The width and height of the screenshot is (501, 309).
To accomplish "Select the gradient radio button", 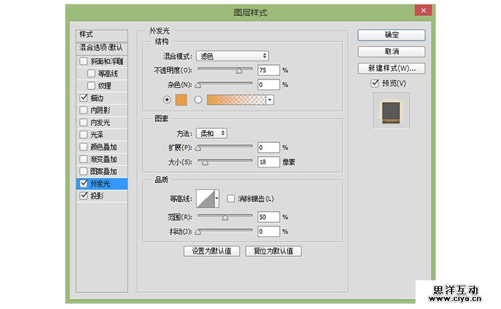I will (x=198, y=99).
